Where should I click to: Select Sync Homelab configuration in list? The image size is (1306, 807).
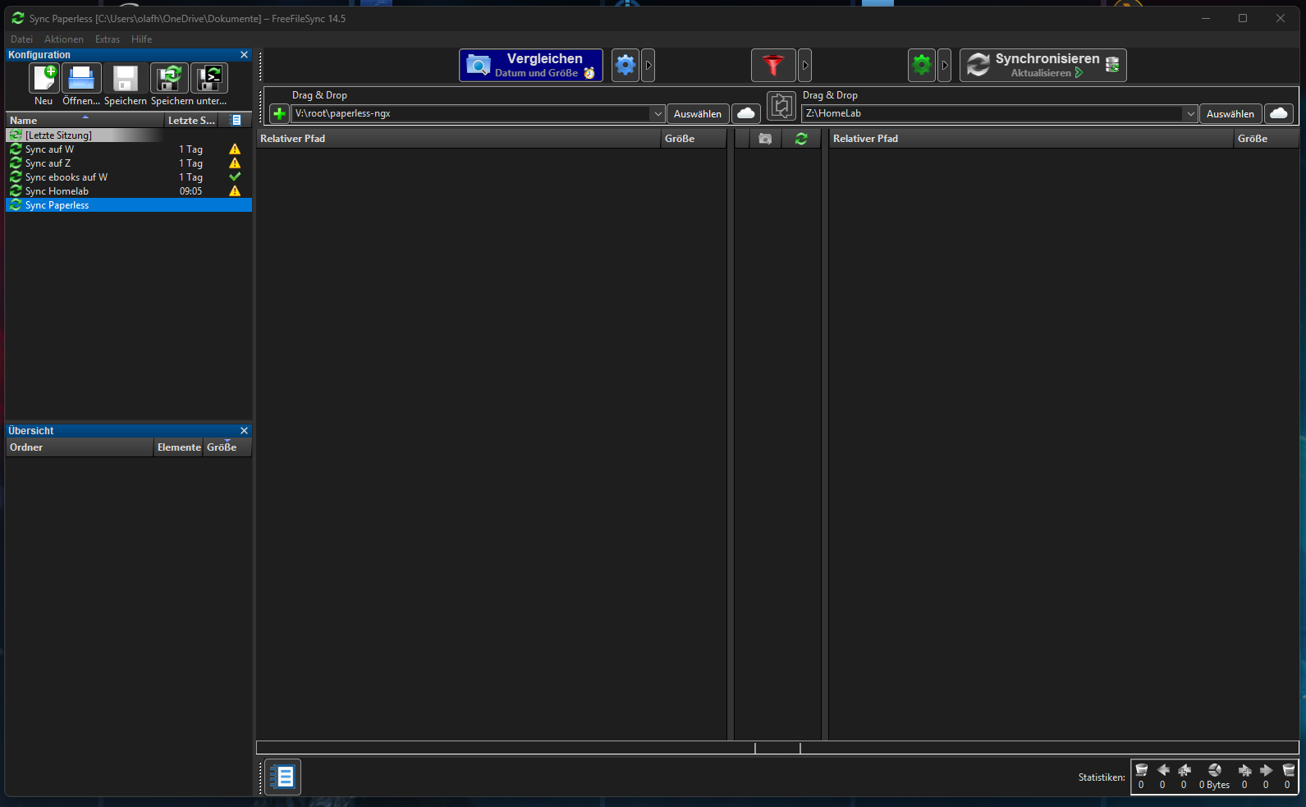[57, 191]
